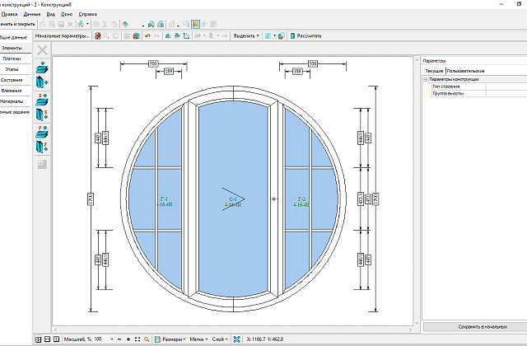Viewport: 527px width, 346px height.
Task: Click the orange toolbox icon
Action: point(136,36)
